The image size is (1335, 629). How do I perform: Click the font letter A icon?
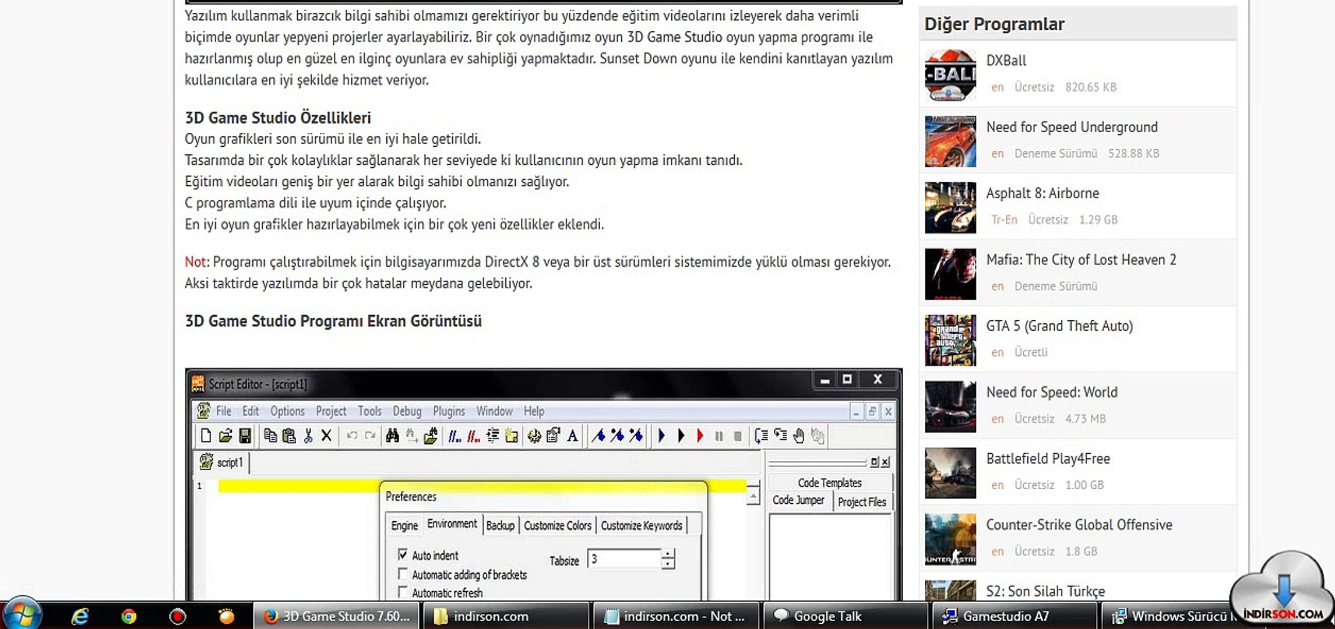[572, 436]
